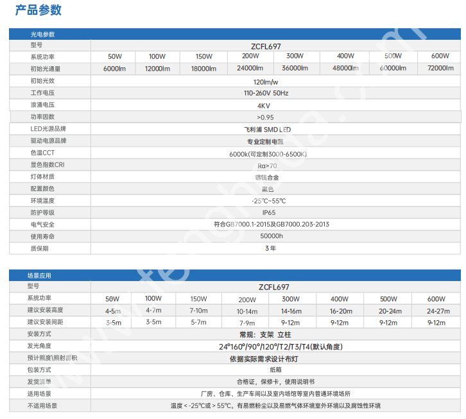This screenshot has width=466, height=419.
Task: Select the 专业定制电源 value
Action: 265,142
